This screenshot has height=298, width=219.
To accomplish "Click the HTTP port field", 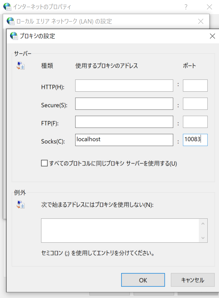I will click(x=195, y=86).
